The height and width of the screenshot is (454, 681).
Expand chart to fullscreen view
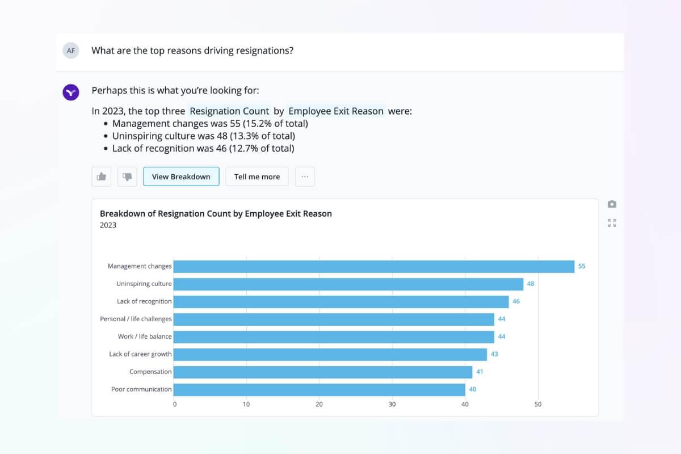coord(612,223)
